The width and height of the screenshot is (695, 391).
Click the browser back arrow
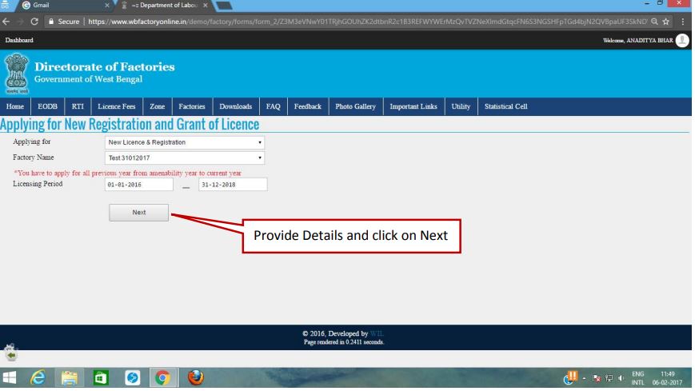click(6, 22)
